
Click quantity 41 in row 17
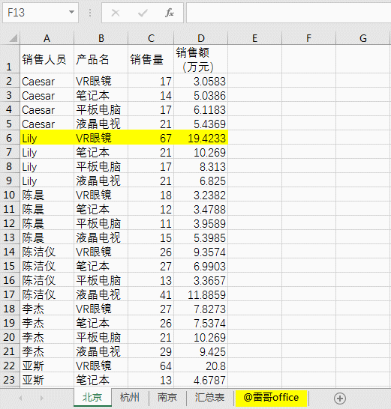pos(151,294)
